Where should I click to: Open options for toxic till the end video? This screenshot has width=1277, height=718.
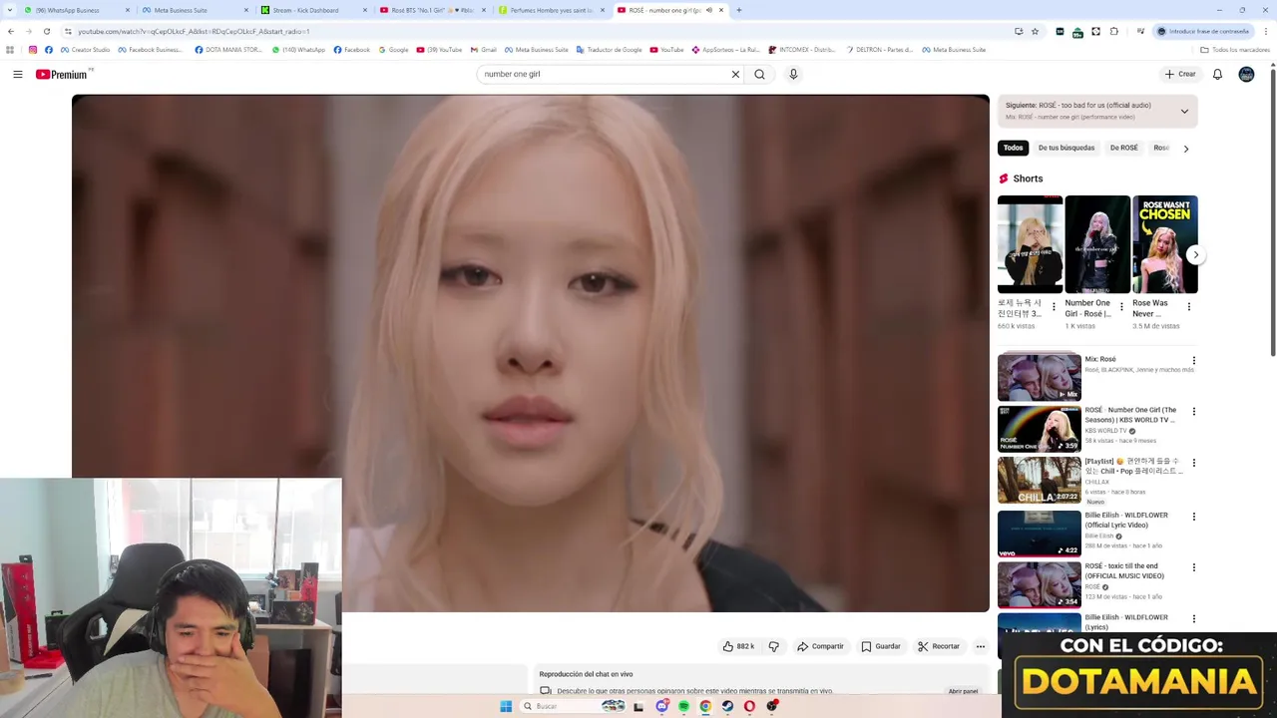point(1193,567)
